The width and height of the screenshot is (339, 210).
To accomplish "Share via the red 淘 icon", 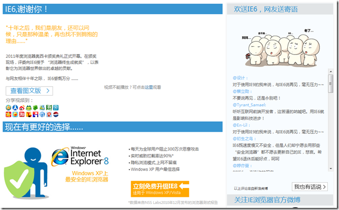I will [22, 114].
